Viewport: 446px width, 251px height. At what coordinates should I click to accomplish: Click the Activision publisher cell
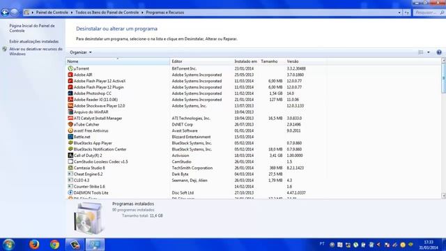tap(180, 155)
